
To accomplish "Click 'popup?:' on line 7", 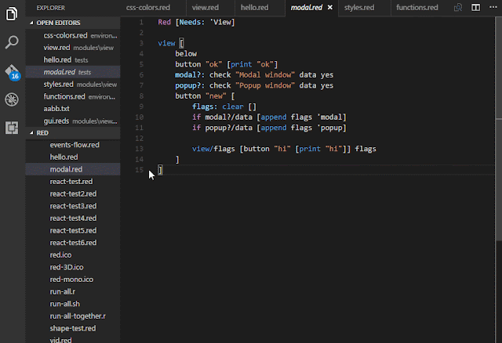I will point(190,85).
